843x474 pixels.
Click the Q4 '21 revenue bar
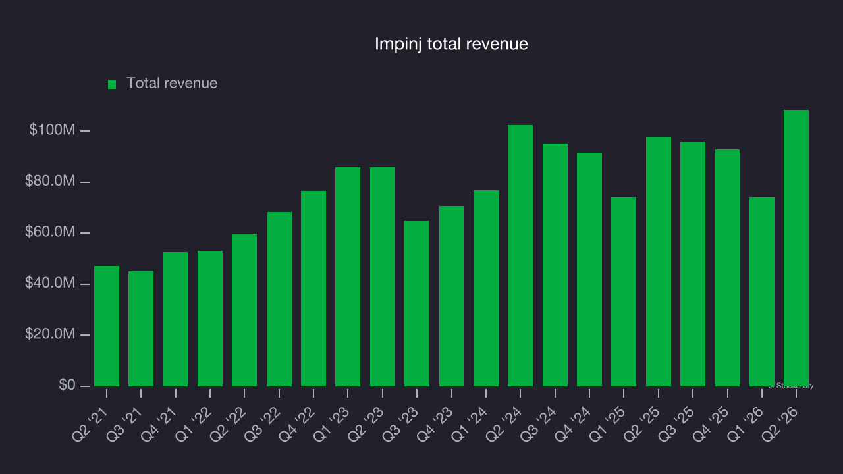pyautogui.click(x=175, y=319)
